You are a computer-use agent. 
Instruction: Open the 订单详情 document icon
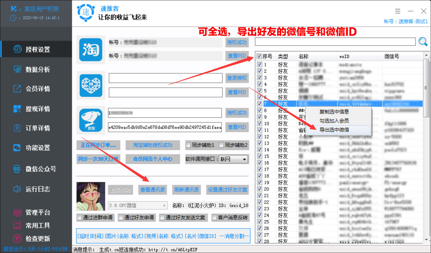click(17, 128)
